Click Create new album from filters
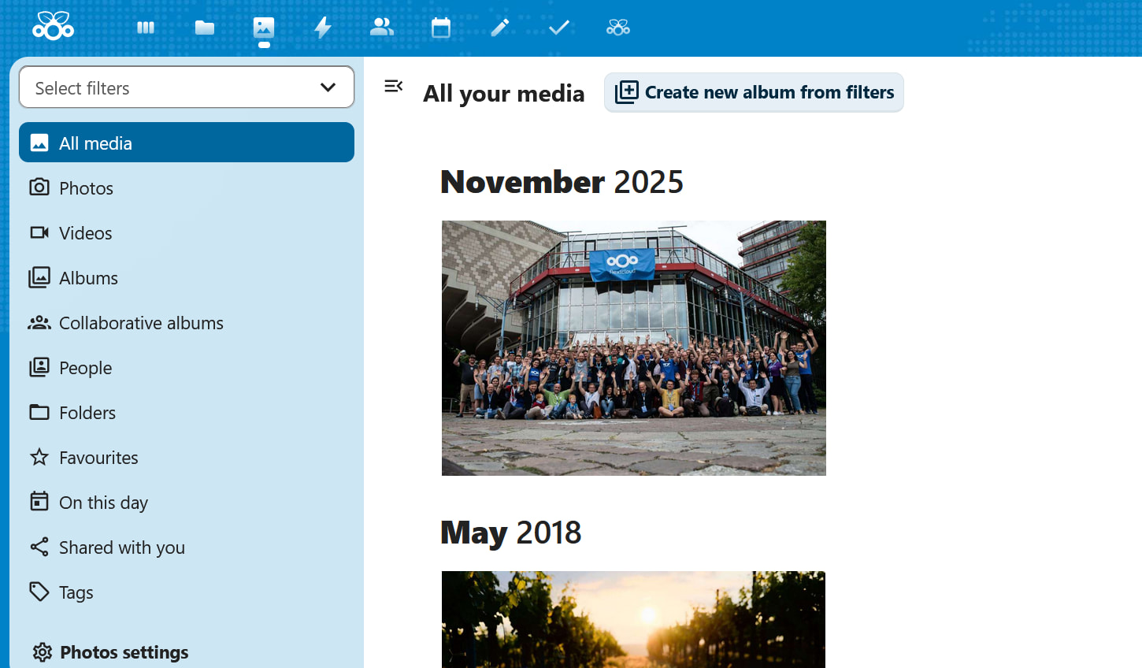1142x668 pixels. [754, 92]
